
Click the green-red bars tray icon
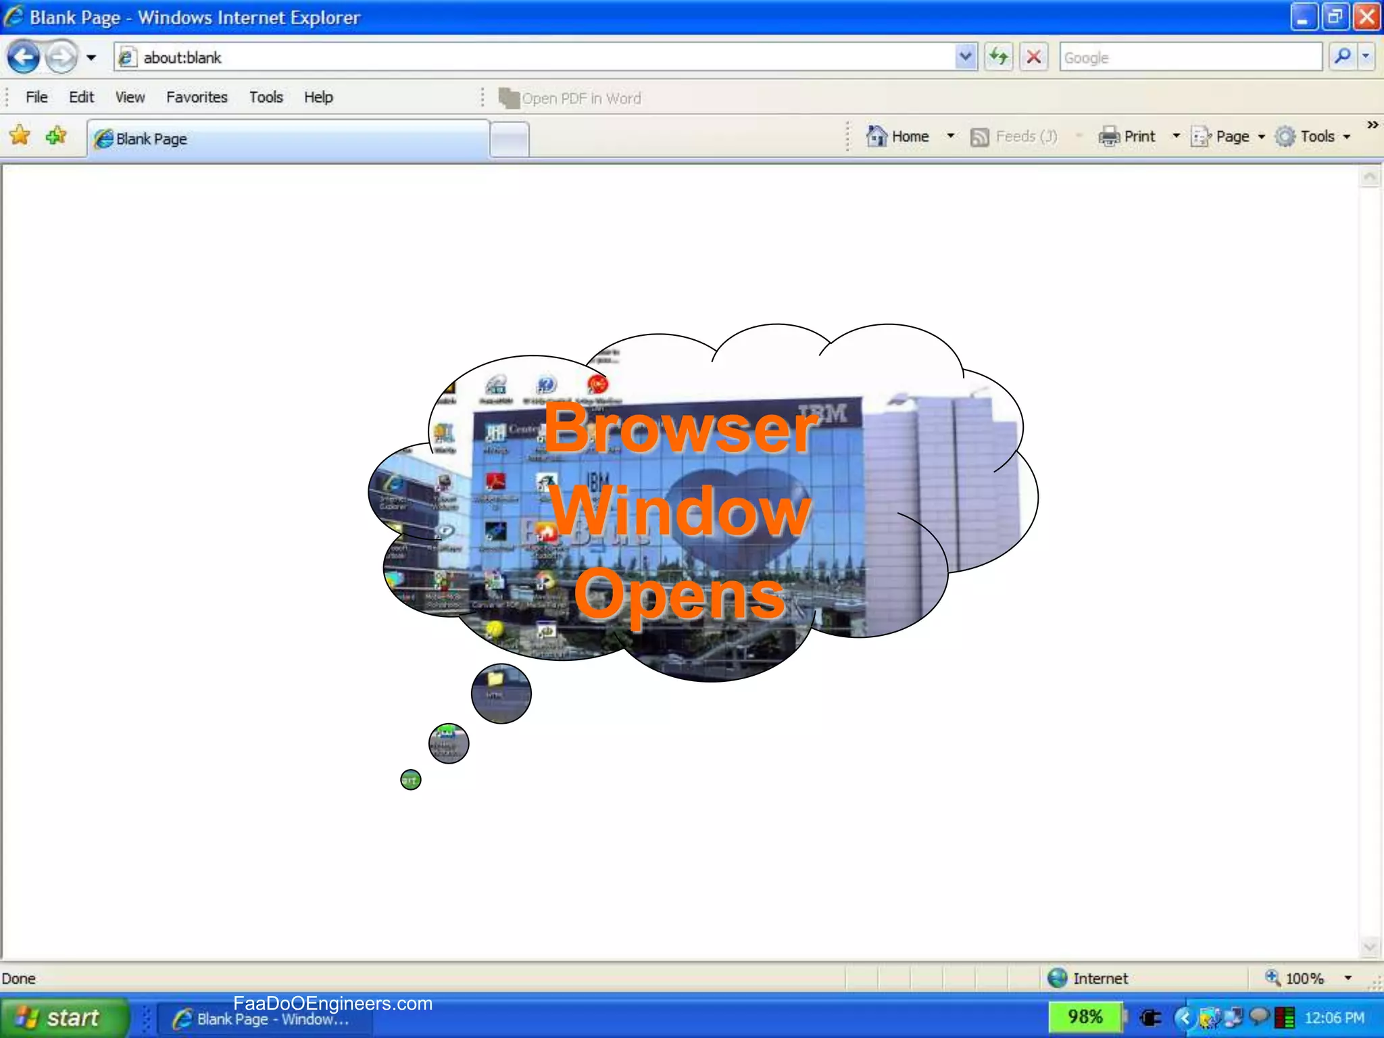tap(1284, 1017)
